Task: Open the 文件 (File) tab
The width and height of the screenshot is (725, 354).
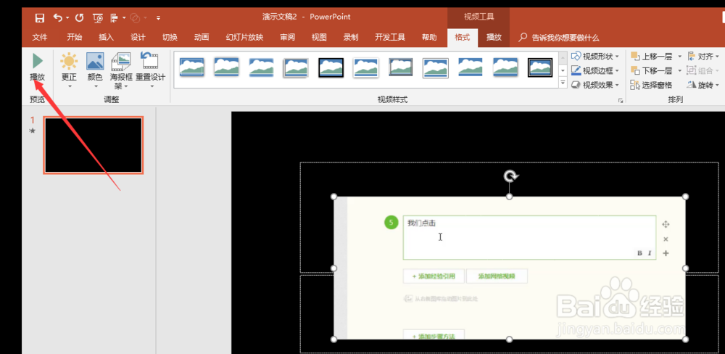Action: [40, 38]
